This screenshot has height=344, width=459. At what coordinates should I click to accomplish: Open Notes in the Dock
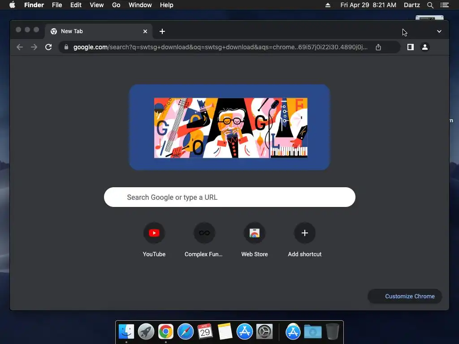click(225, 331)
